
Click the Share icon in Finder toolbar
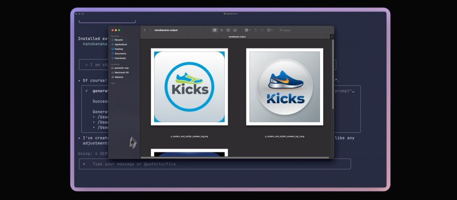click(256, 30)
